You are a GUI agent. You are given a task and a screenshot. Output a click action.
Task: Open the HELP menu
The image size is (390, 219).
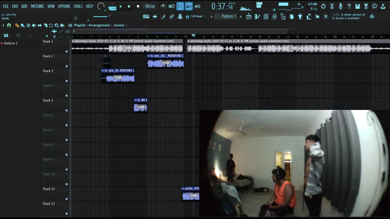pyautogui.click(x=90, y=6)
